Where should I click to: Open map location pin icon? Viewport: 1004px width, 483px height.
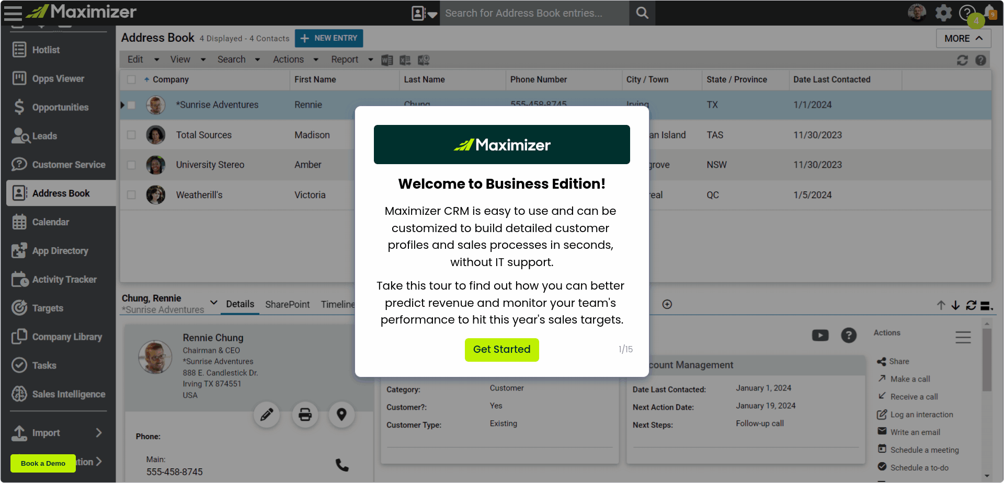[x=341, y=415]
